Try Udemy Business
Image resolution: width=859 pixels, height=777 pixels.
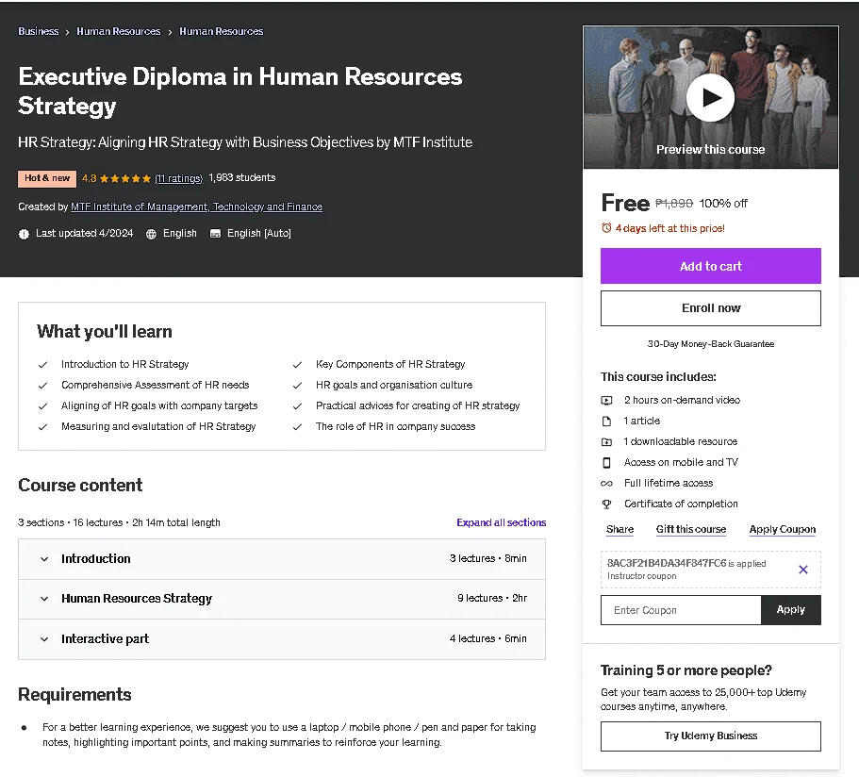tap(711, 736)
